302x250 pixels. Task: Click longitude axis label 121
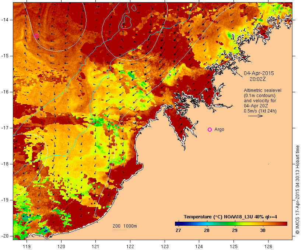(95, 246)
